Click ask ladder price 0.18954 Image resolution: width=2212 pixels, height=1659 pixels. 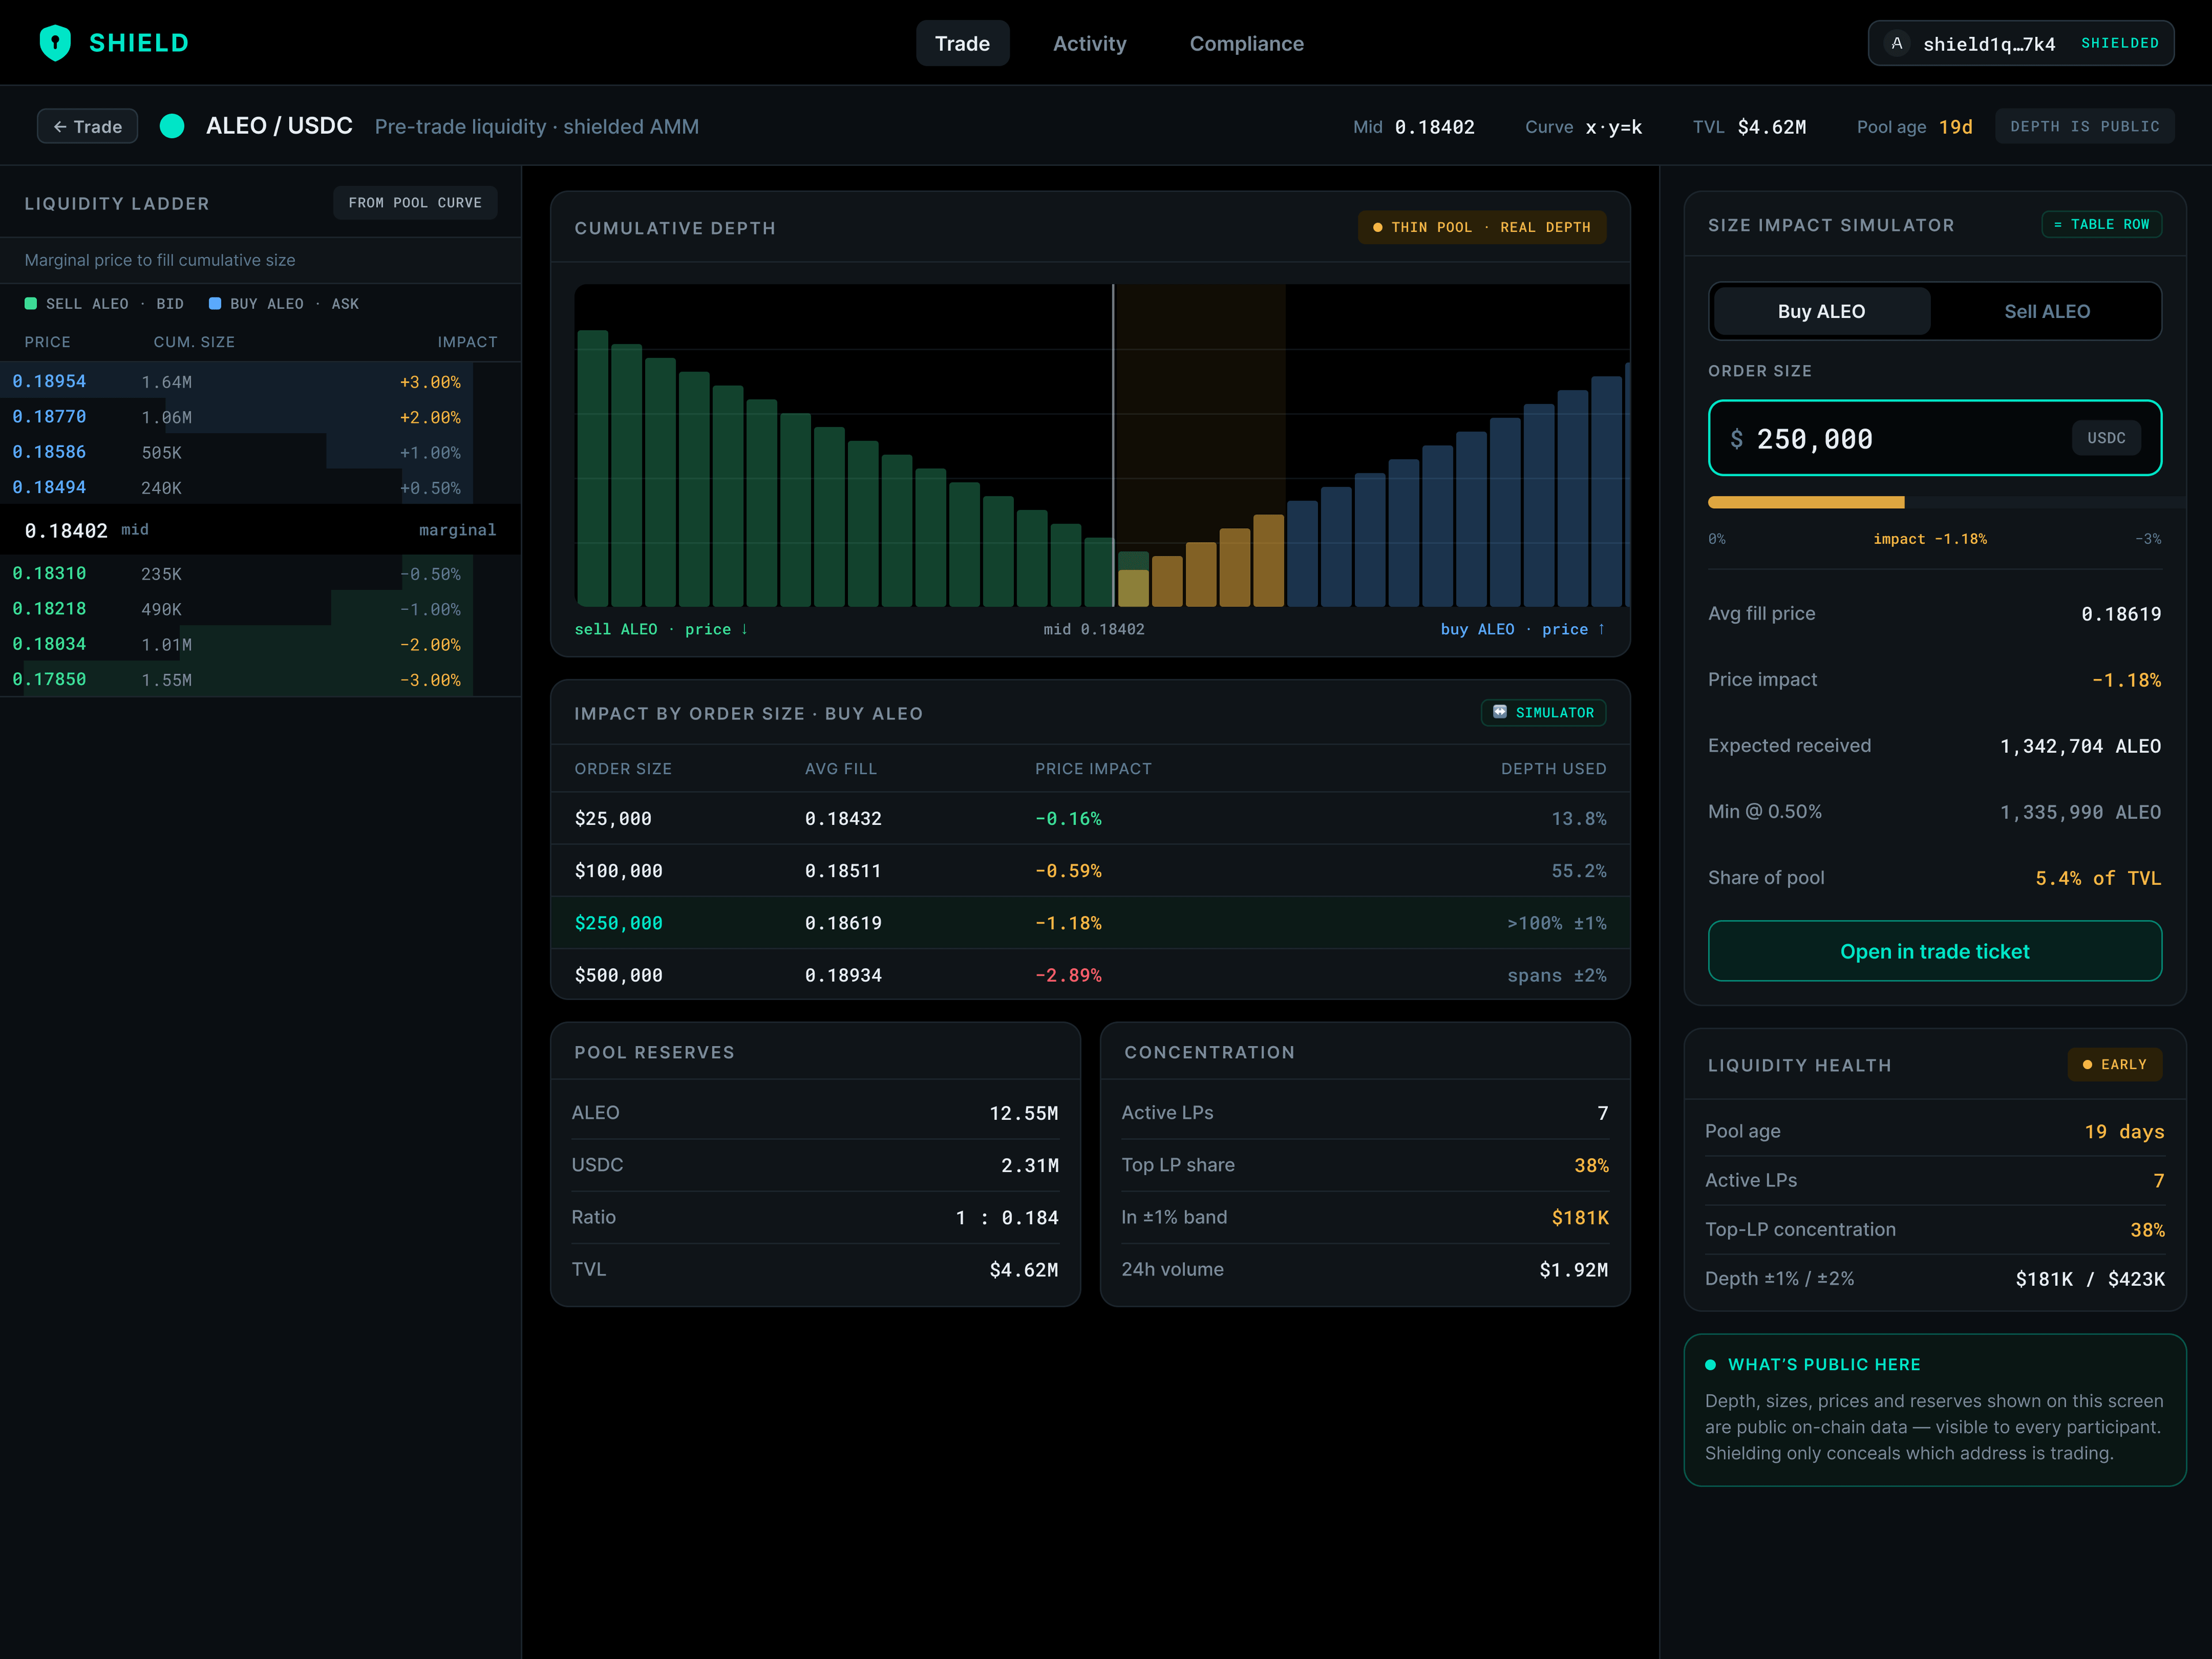tap(49, 381)
